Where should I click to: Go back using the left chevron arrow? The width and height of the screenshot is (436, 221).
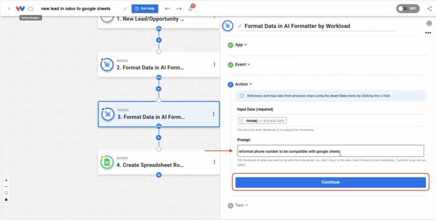pos(9,8)
